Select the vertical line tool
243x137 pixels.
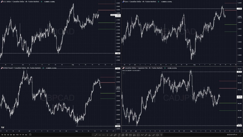coord(107,135)
